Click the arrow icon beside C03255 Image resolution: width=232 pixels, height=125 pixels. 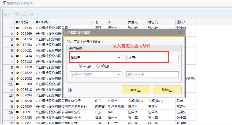tap(17, 118)
